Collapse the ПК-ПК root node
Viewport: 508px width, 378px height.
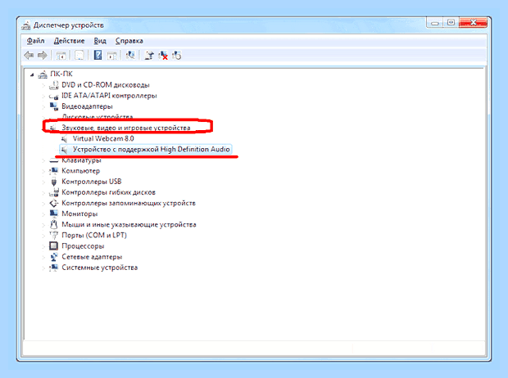coord(32,75)
